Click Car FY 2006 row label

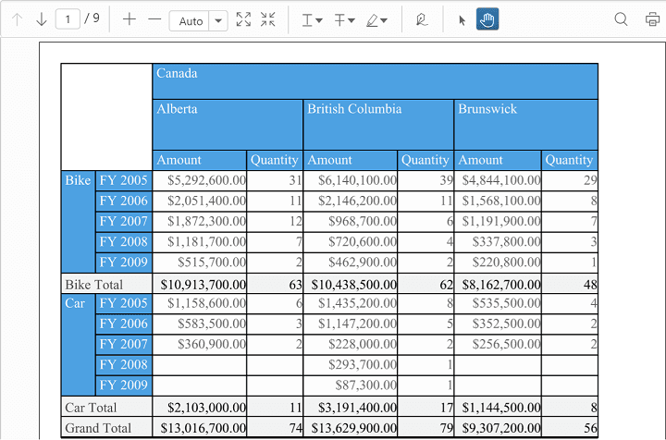coord(124,324)
